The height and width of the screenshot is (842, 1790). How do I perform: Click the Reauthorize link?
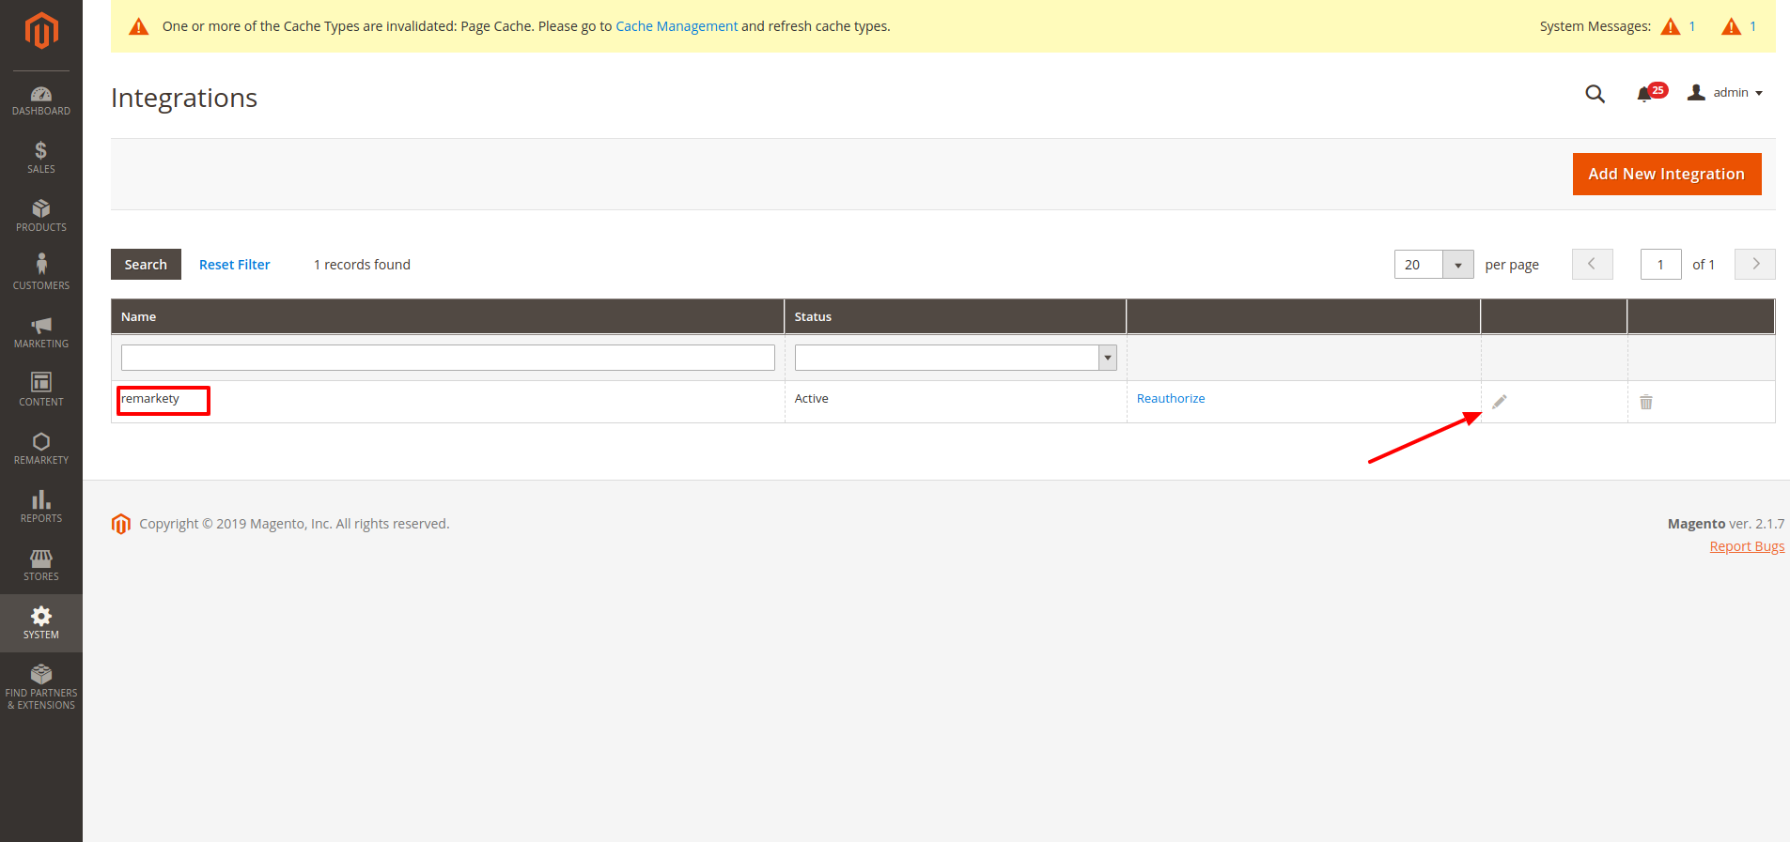pos(1171,399)
